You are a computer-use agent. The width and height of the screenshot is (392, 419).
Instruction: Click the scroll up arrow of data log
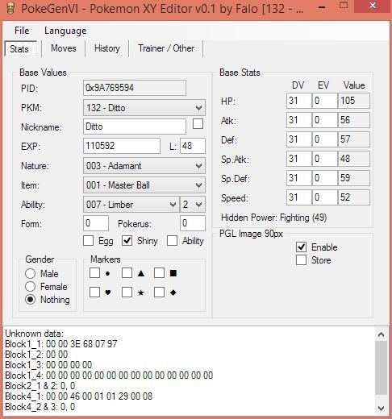(x=381, y=334)
